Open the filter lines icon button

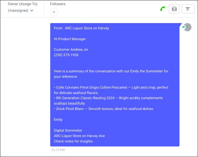(188, 9)
